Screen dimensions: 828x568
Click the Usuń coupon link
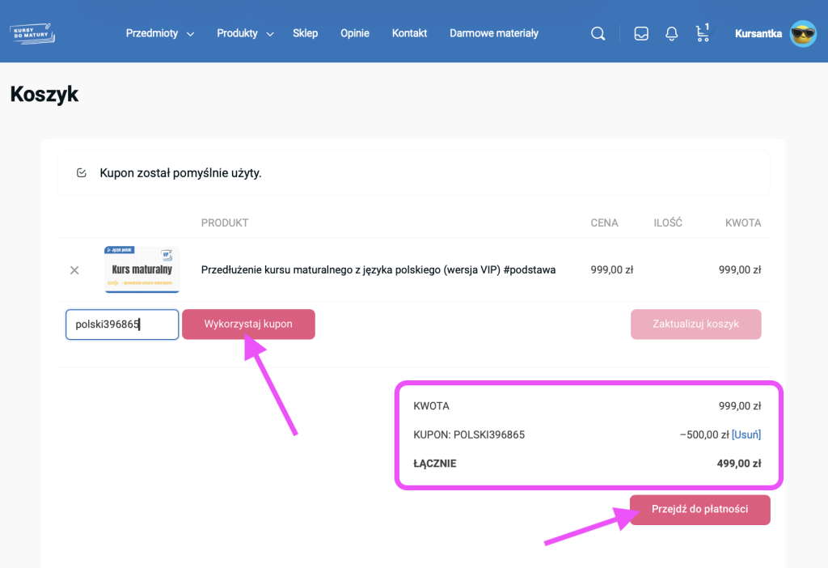746,435
